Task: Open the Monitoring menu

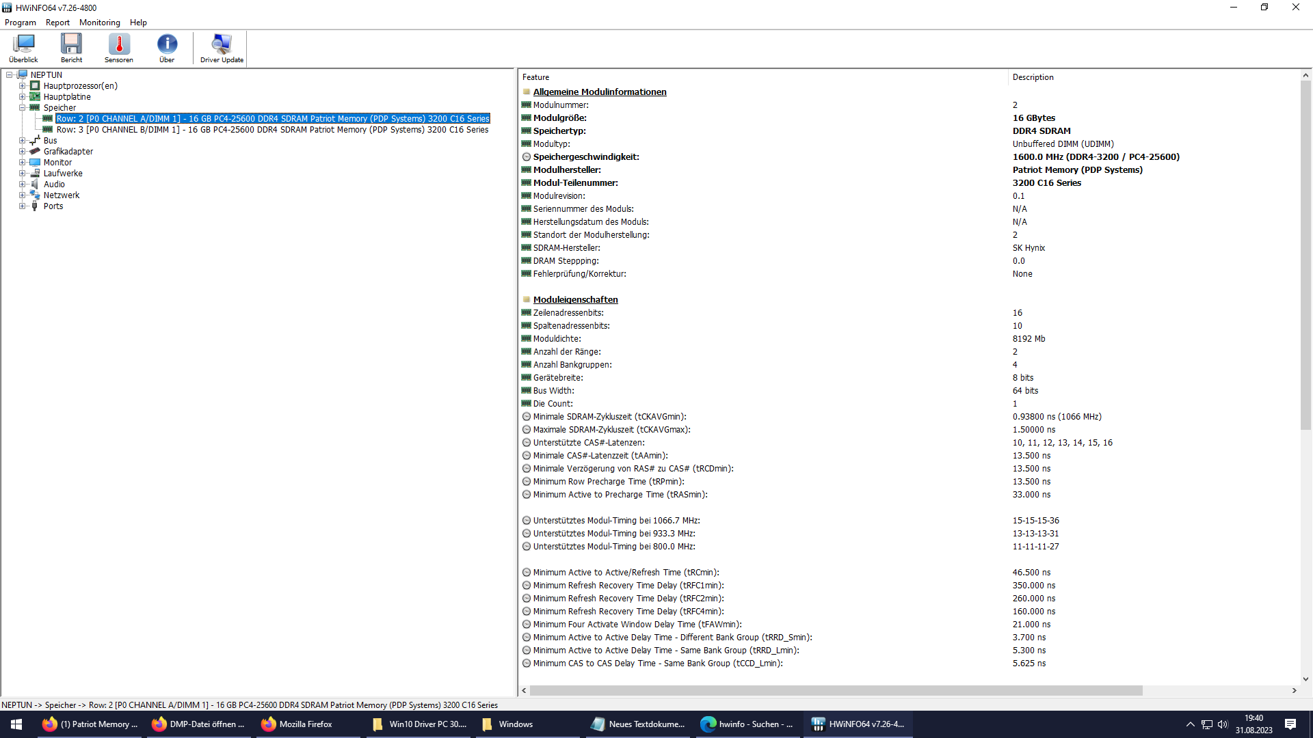Action: point(99,23)
